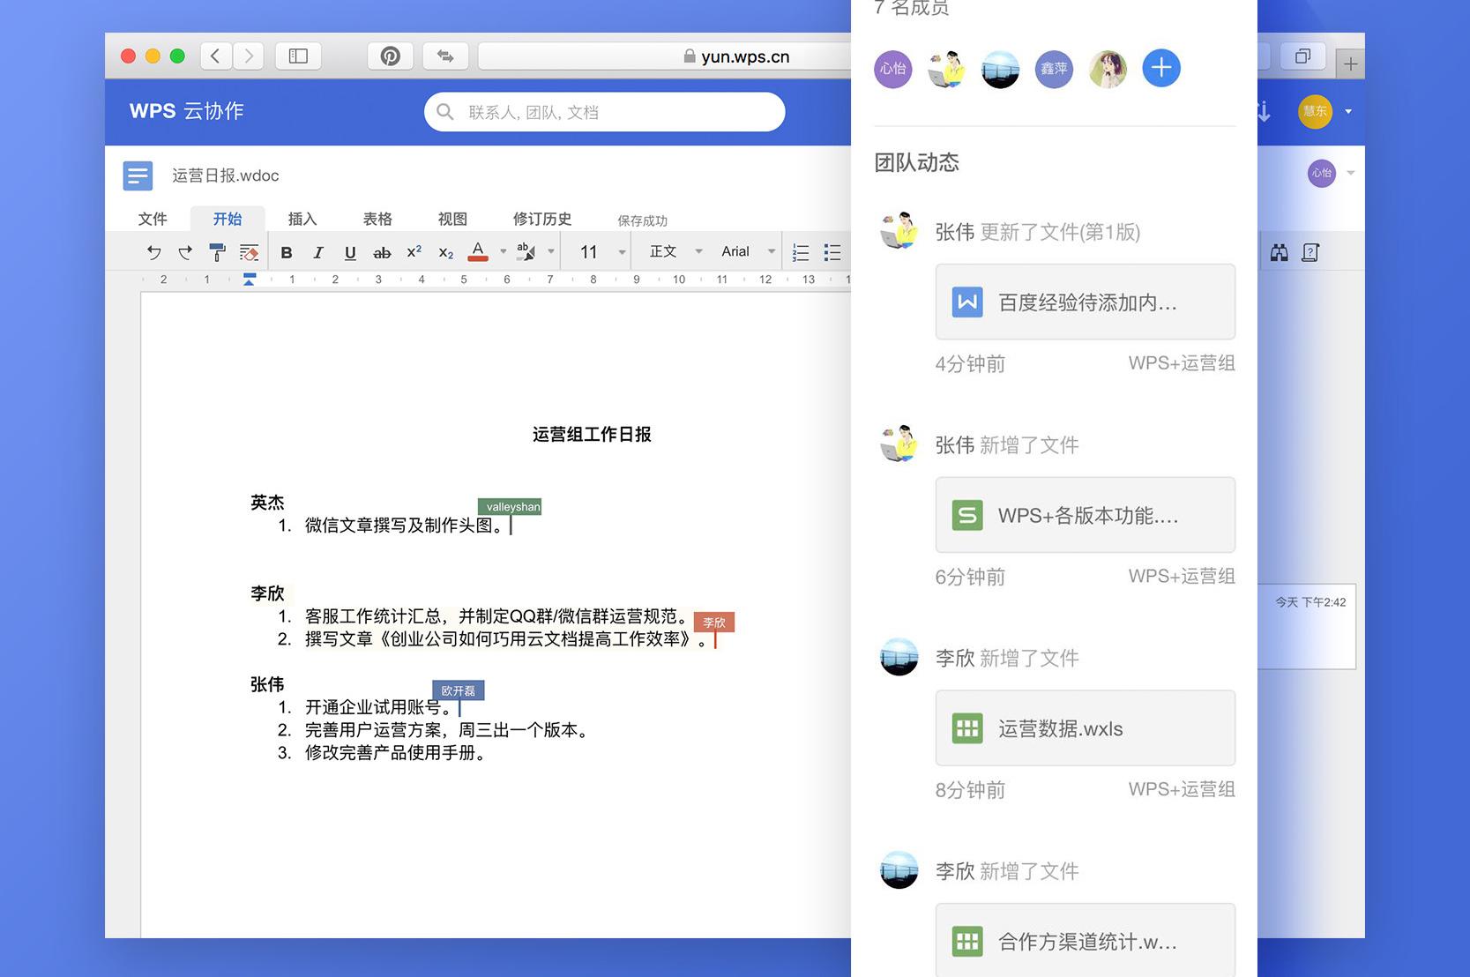Click the 运营日报.wdoc file name
The image size is (1470, 977).
point(226,175)
